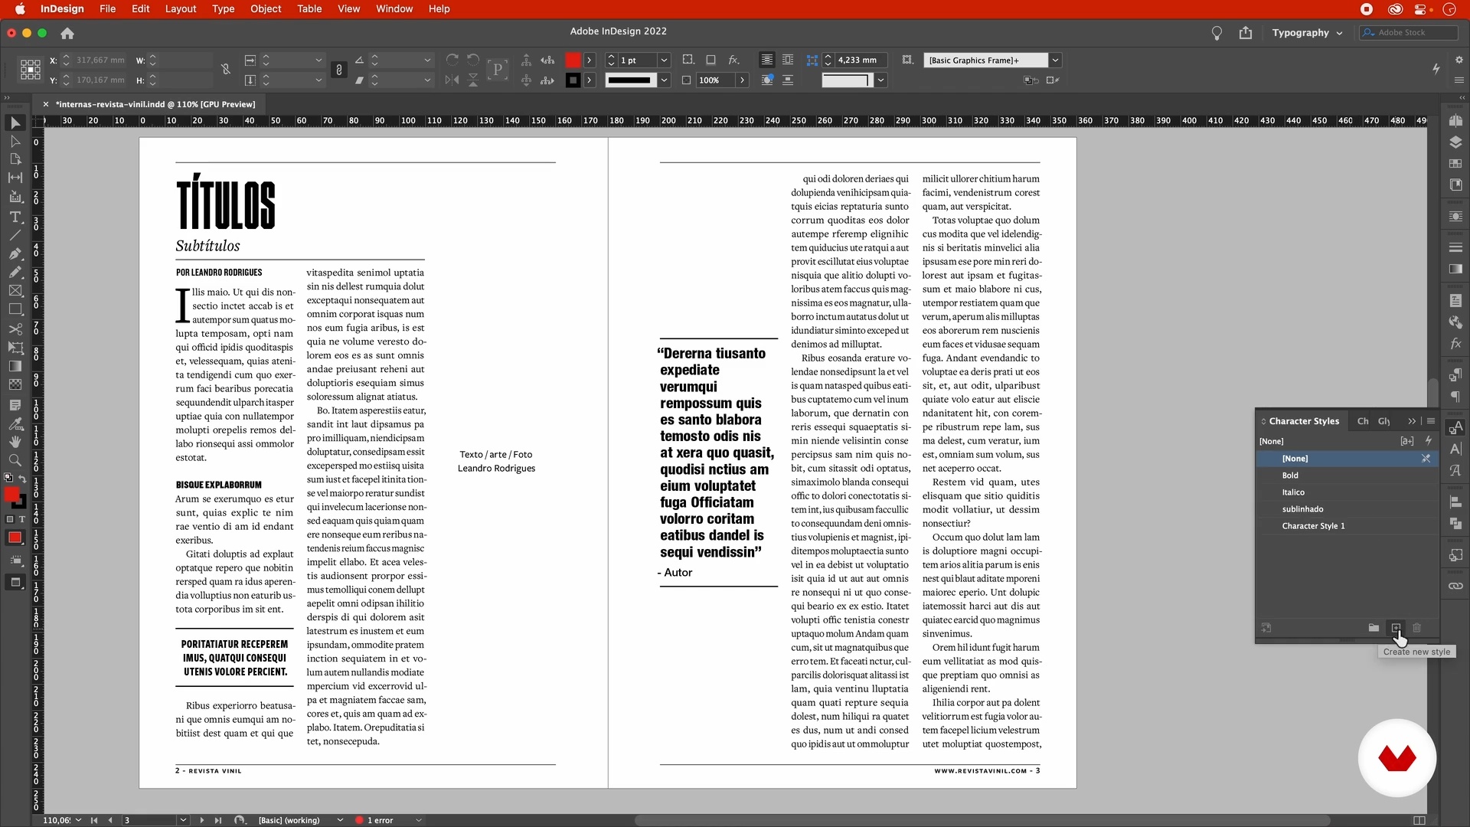Select the reference point locator grid
Image resolution: width=1470 pixels, height=827 pixels.
pyautogui.click(x=31, y=70)
